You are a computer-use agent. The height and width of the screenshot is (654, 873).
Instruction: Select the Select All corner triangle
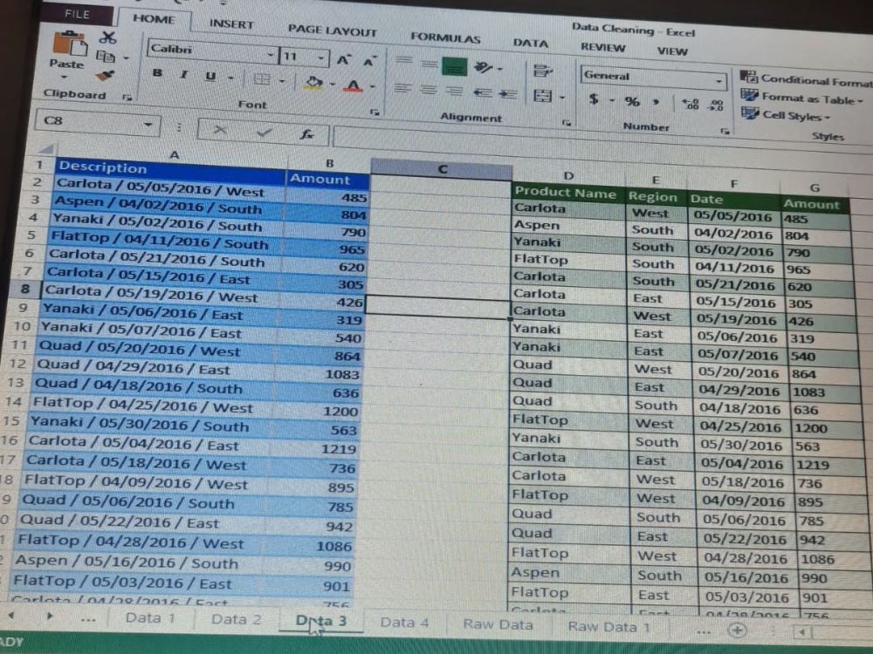[47, 149]
